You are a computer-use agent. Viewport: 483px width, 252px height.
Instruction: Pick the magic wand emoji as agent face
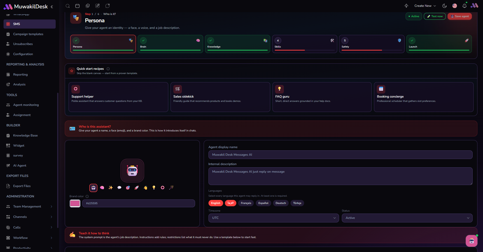[x=171, y=188]
